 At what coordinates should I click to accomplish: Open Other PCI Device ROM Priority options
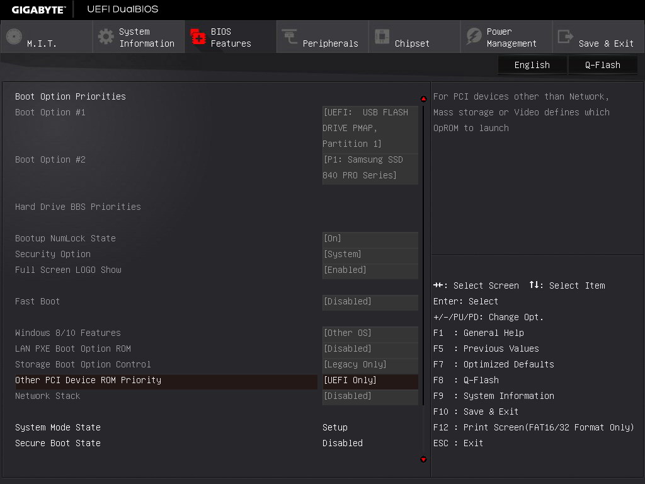(370, 381)
